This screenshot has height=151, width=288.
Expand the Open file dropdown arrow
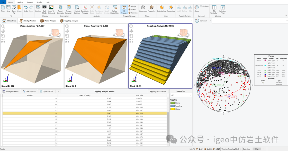(19, 13)
